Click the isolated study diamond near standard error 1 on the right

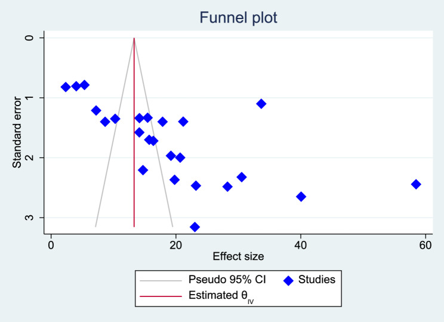click(261, 104)
